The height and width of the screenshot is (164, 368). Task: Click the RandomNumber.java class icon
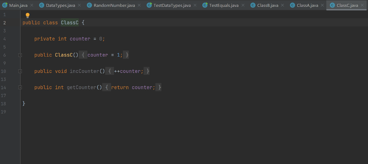point(89,5)
